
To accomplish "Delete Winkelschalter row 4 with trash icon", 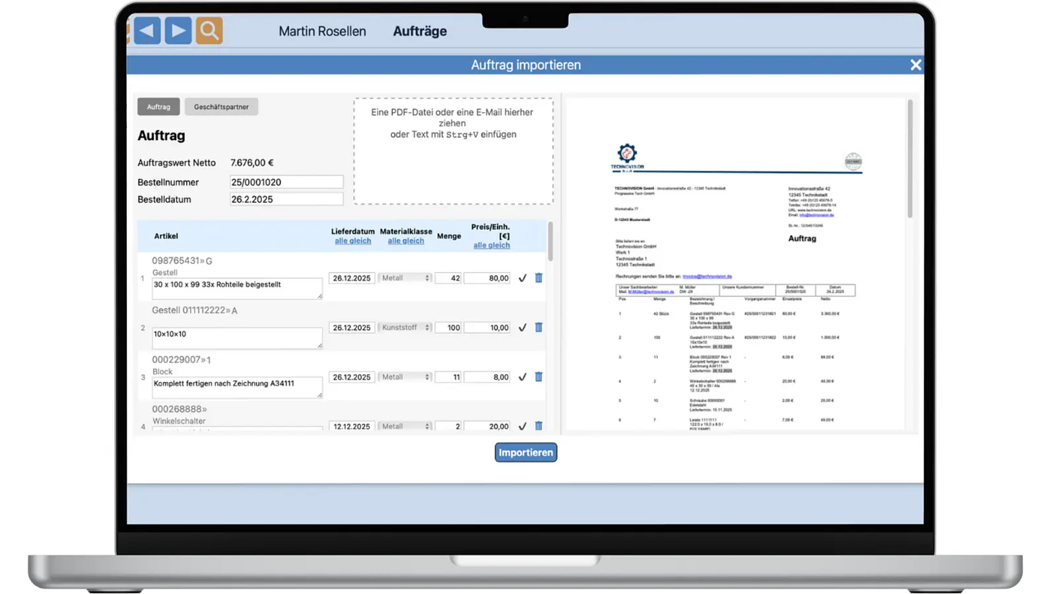I will [x=539, y=426].
